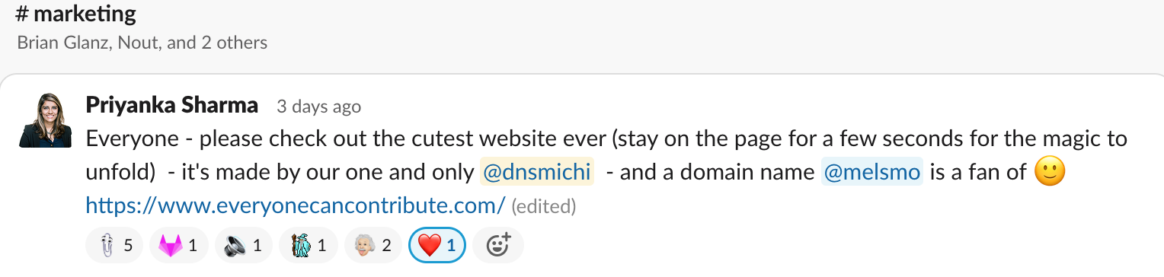Click the @dnsmichi mention

pyautogui.click(x=538, y=173)
